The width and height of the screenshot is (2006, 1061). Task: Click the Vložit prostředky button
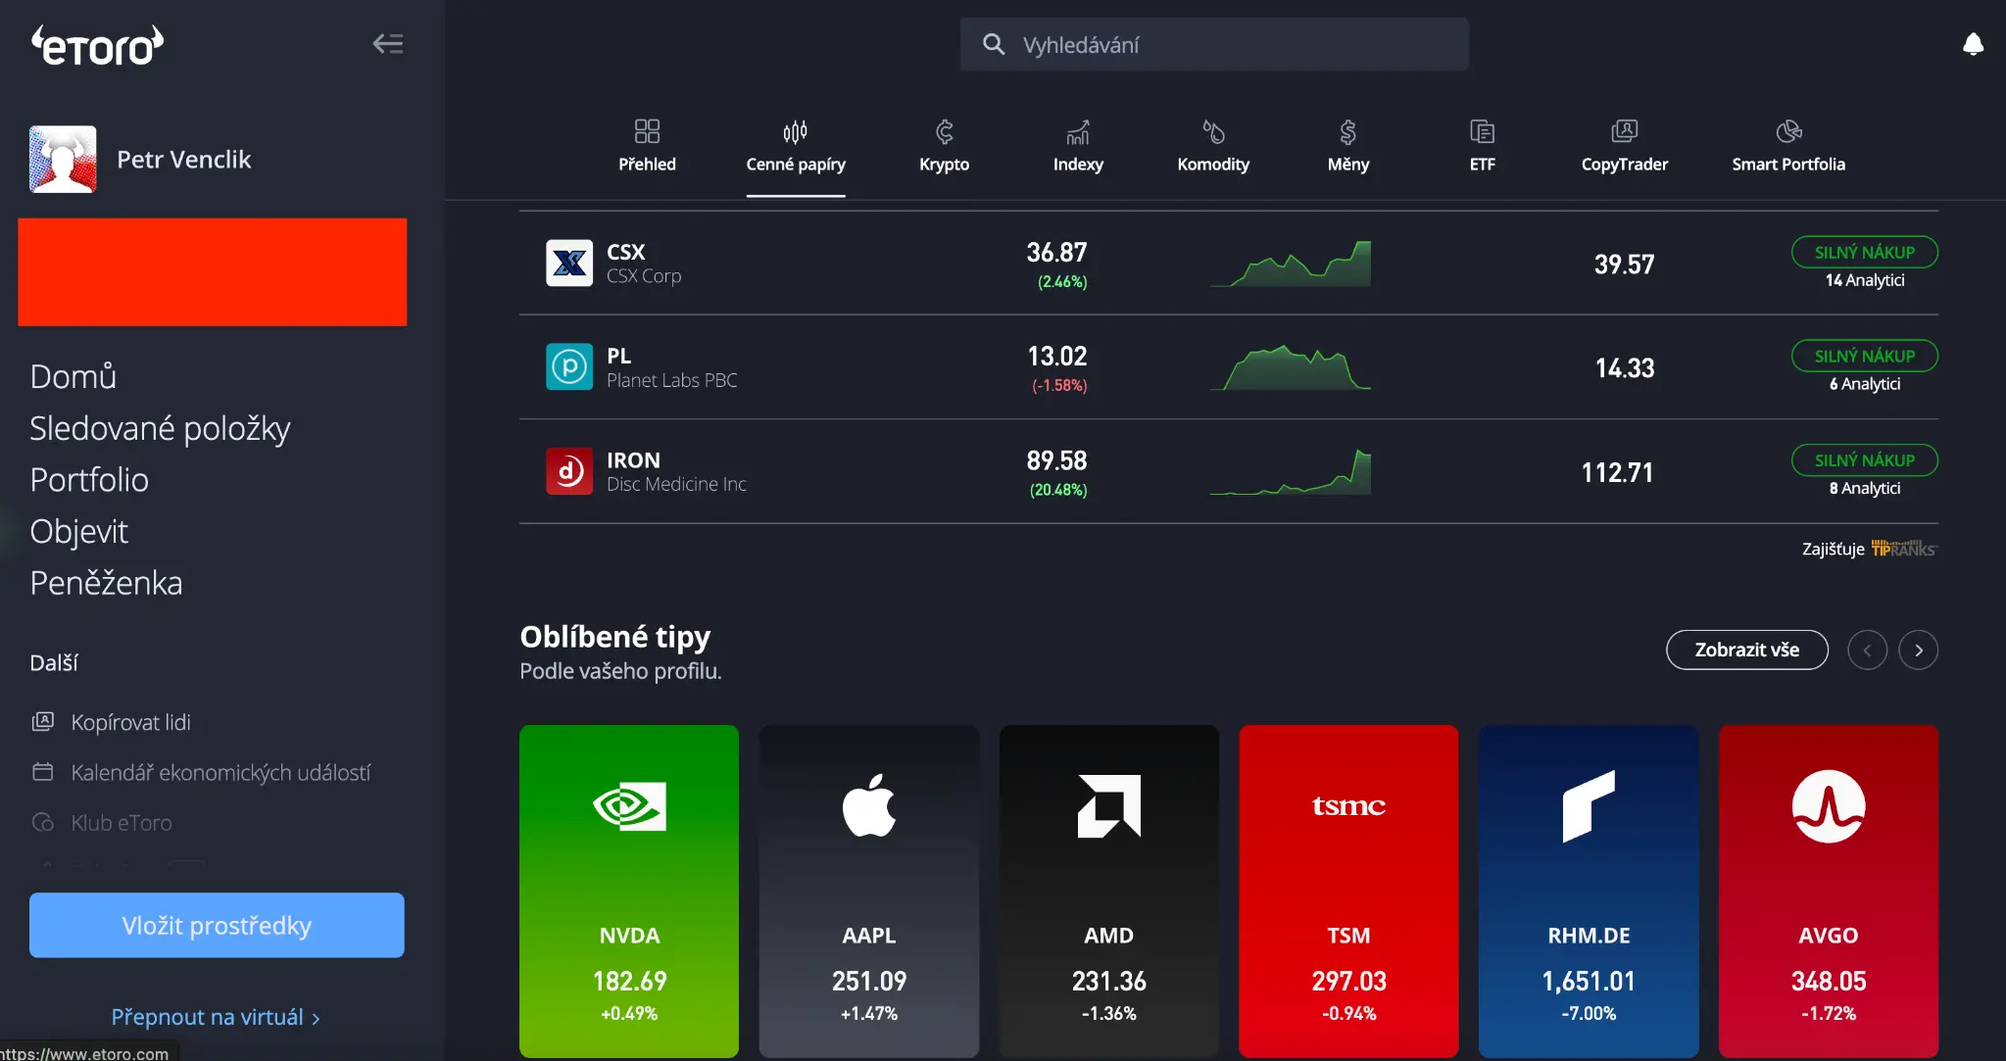pyautogui.click(x=217, y=925)
